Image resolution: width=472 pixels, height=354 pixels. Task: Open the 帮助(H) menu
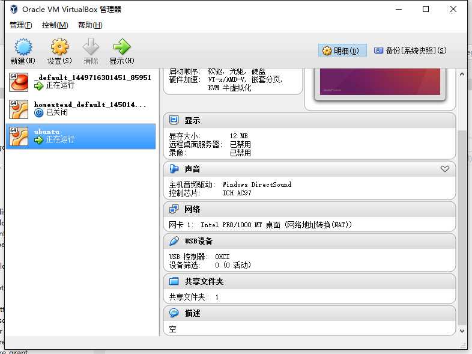pyautogui.click(x=90, y=25)
